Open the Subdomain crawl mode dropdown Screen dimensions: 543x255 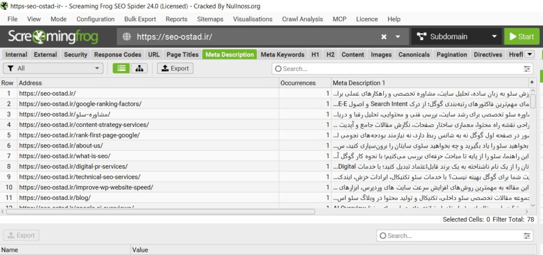[457, 37]
